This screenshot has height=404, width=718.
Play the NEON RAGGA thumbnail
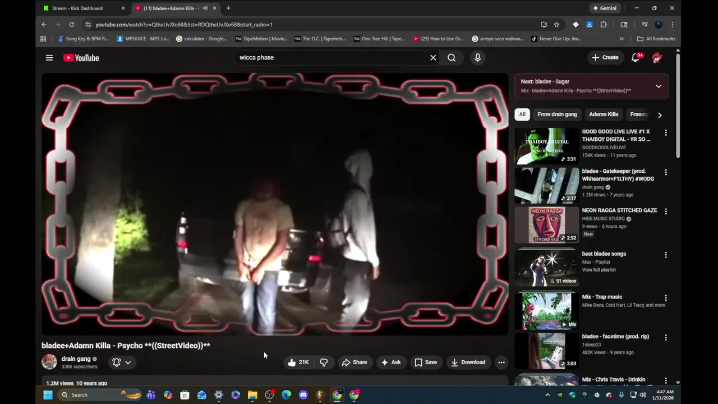[547, 224]
